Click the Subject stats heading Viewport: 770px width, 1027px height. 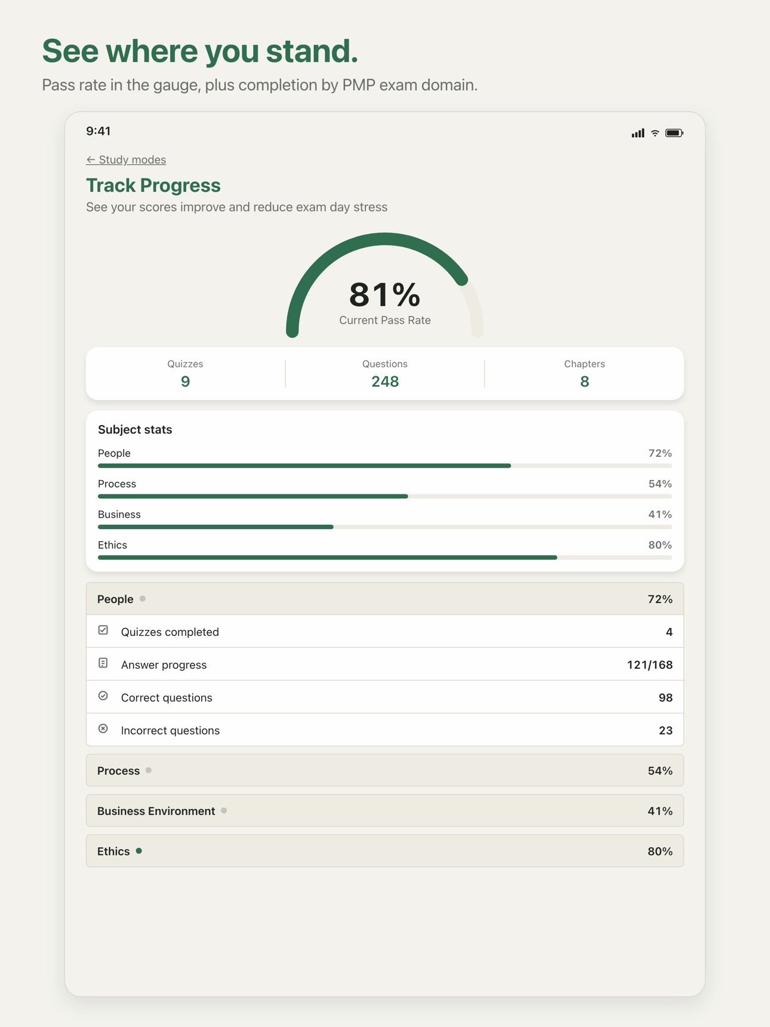point(135,429)
